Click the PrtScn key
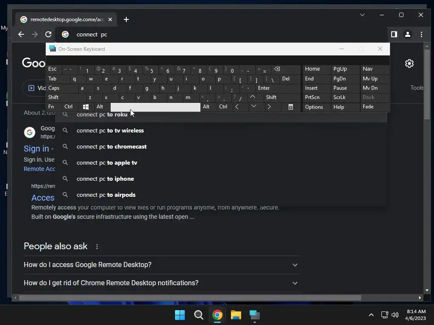 pos(317,97)
